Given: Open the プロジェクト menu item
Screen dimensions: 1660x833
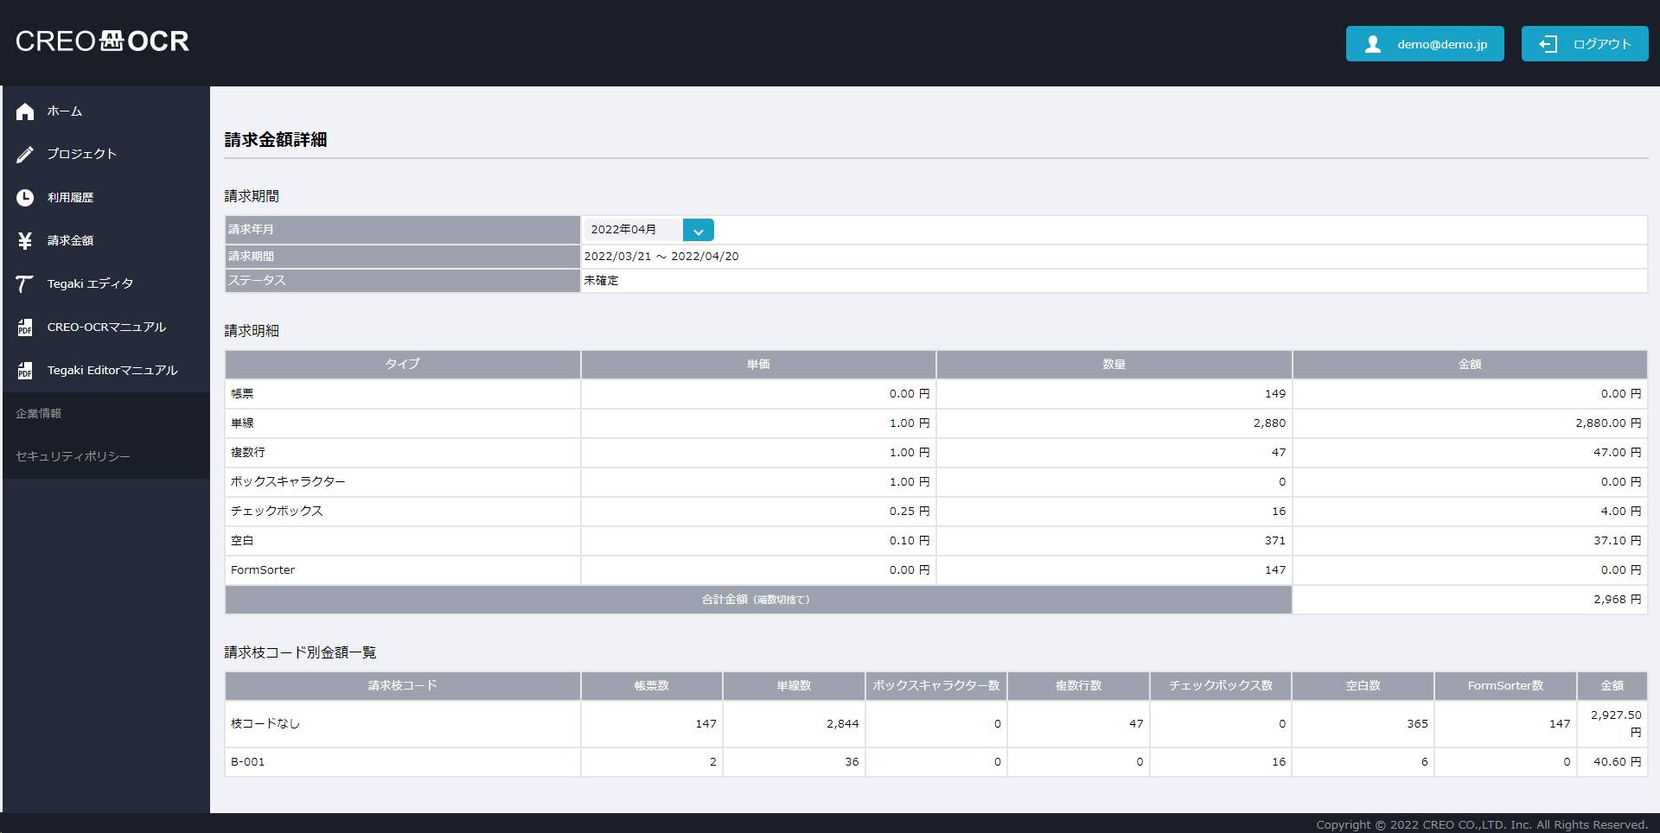Looking at the screenshot, I should click(x=82, y=154).
